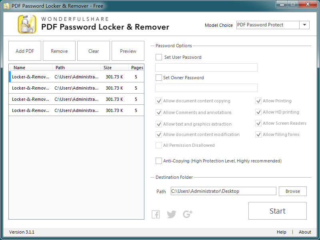Open the Model Choice dropdown

(x=304, y=25)
